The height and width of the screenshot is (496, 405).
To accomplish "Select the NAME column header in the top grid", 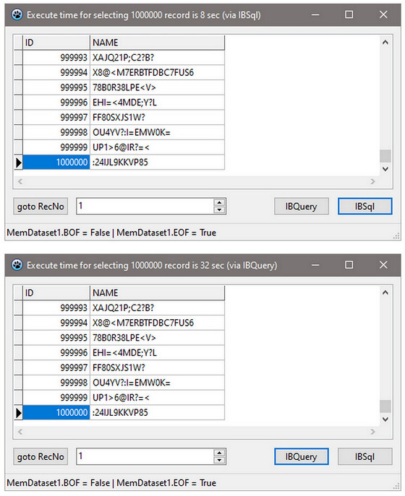I will click(x=157, y=43).
